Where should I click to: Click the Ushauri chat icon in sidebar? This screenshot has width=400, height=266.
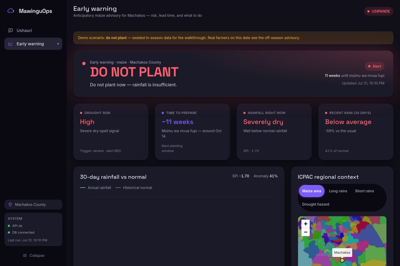pos(10,31)
